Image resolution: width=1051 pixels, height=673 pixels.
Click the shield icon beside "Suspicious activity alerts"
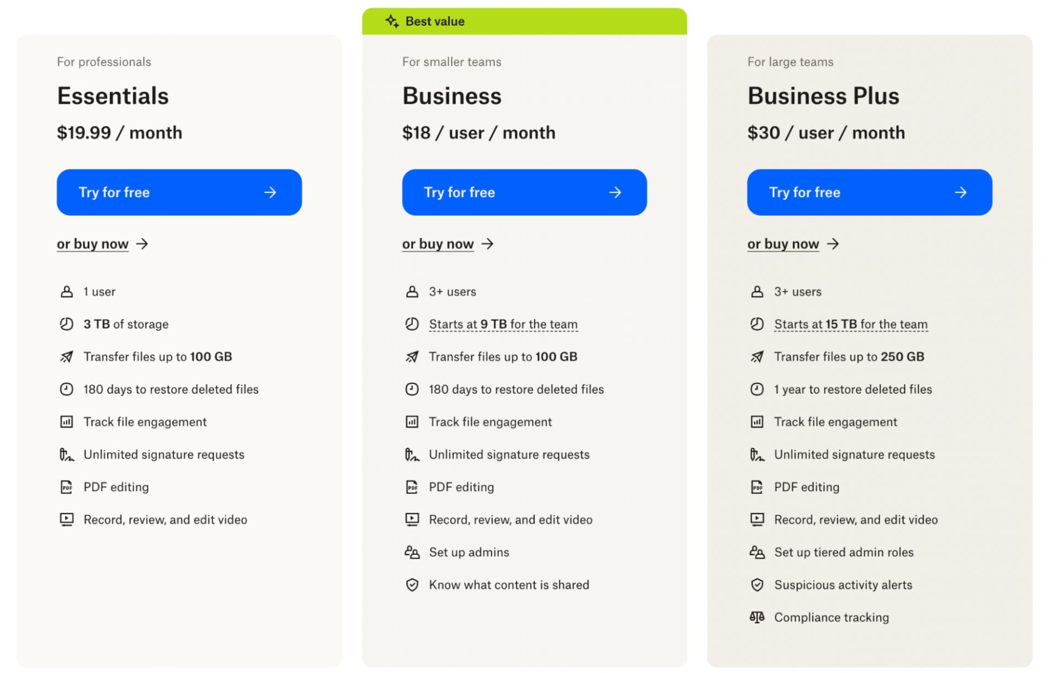[x=757, y=585]
